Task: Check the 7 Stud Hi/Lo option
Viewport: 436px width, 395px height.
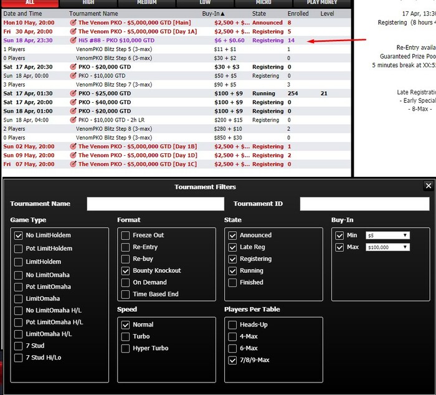Action: pos(18,358)
